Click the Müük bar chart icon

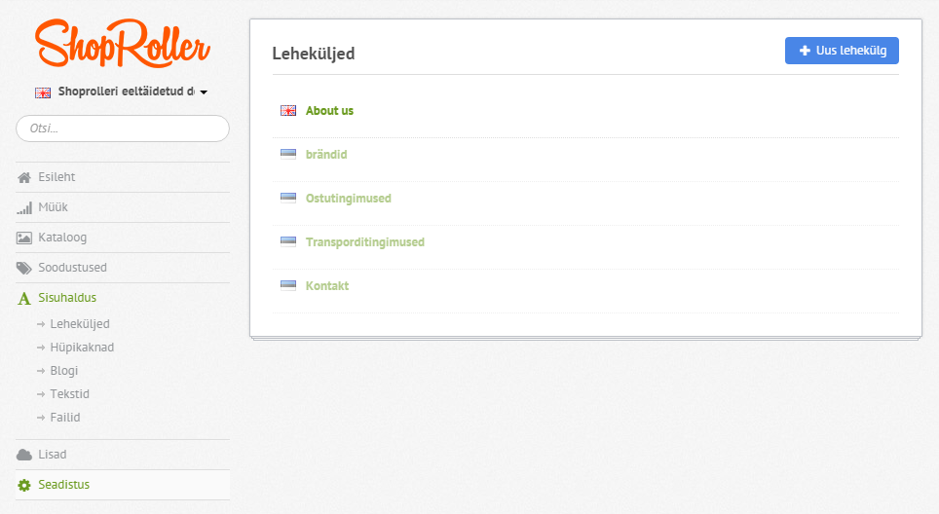point(24,207)
